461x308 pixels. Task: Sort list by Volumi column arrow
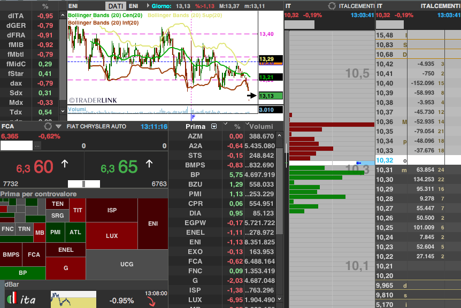tap(247, 124)
